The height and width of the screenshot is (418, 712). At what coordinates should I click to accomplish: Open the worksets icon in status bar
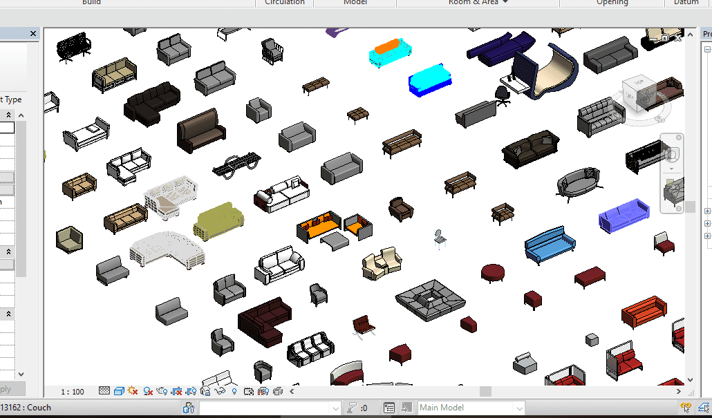click(x=189, y=408)
